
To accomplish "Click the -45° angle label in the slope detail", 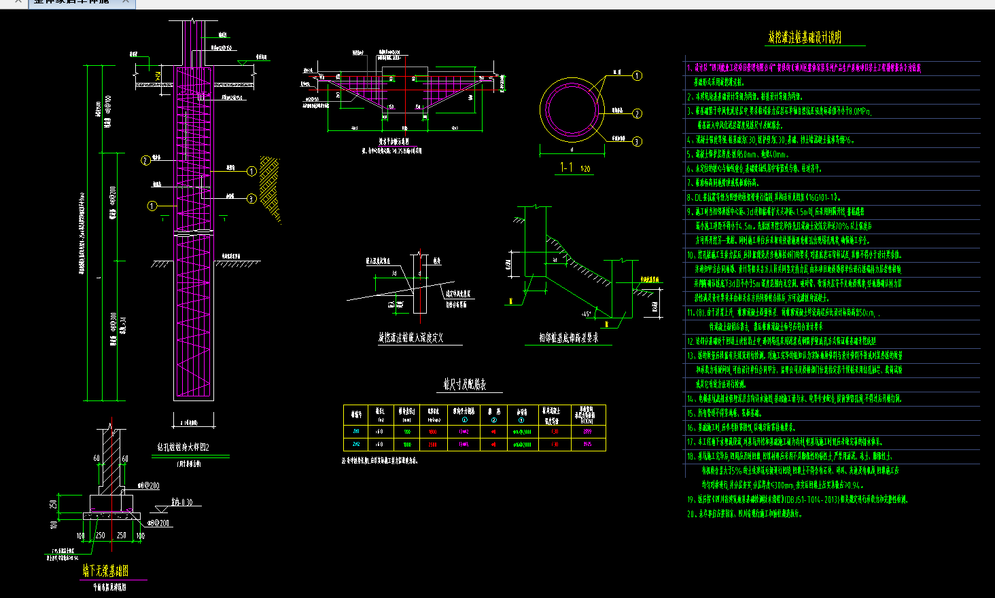I will 585,314.
